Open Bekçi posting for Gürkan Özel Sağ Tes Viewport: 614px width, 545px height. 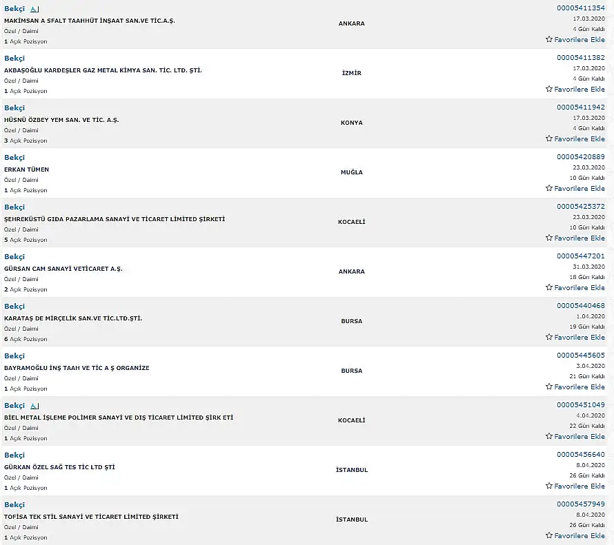tap(14, 455)
